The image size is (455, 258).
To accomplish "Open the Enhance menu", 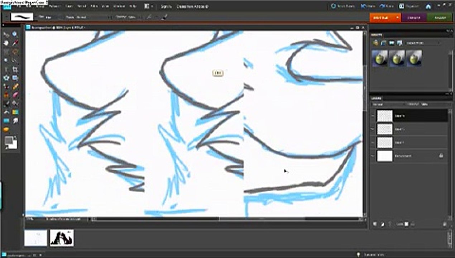I will click(55, 6).
